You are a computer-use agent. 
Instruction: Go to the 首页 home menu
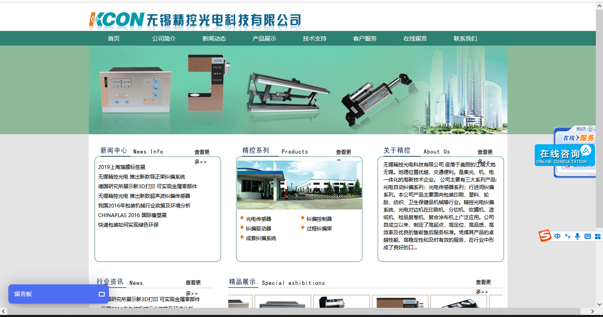(114, 38)
